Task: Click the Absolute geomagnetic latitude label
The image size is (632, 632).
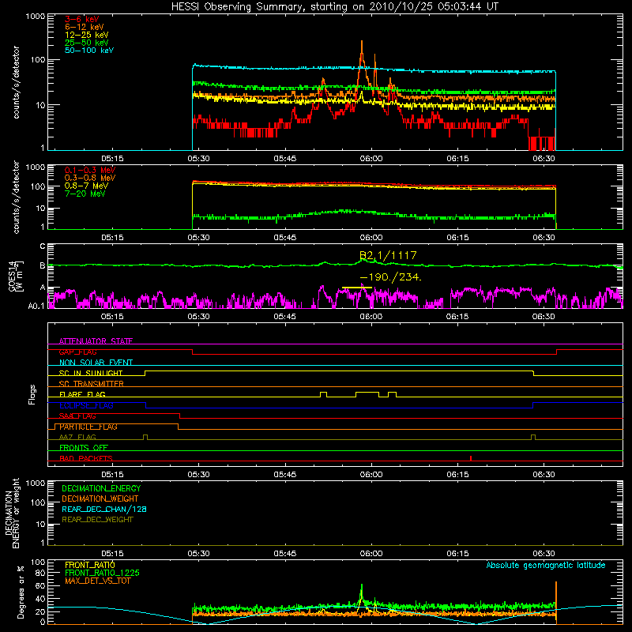Action: (x=546, y=565)
